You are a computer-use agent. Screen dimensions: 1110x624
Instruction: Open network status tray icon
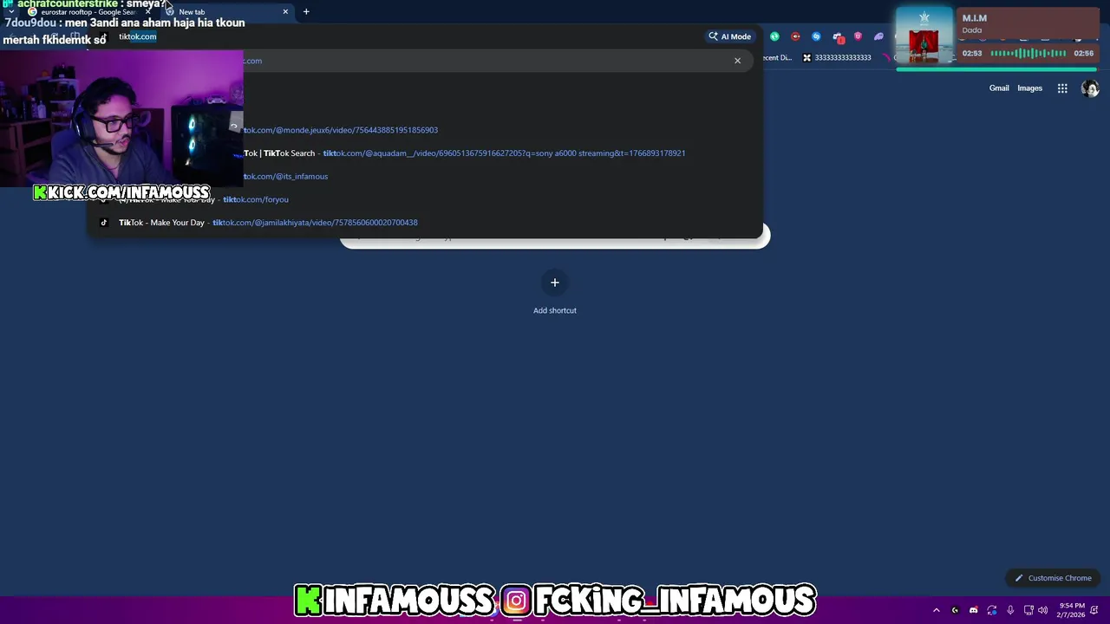tap(1028, 610)
